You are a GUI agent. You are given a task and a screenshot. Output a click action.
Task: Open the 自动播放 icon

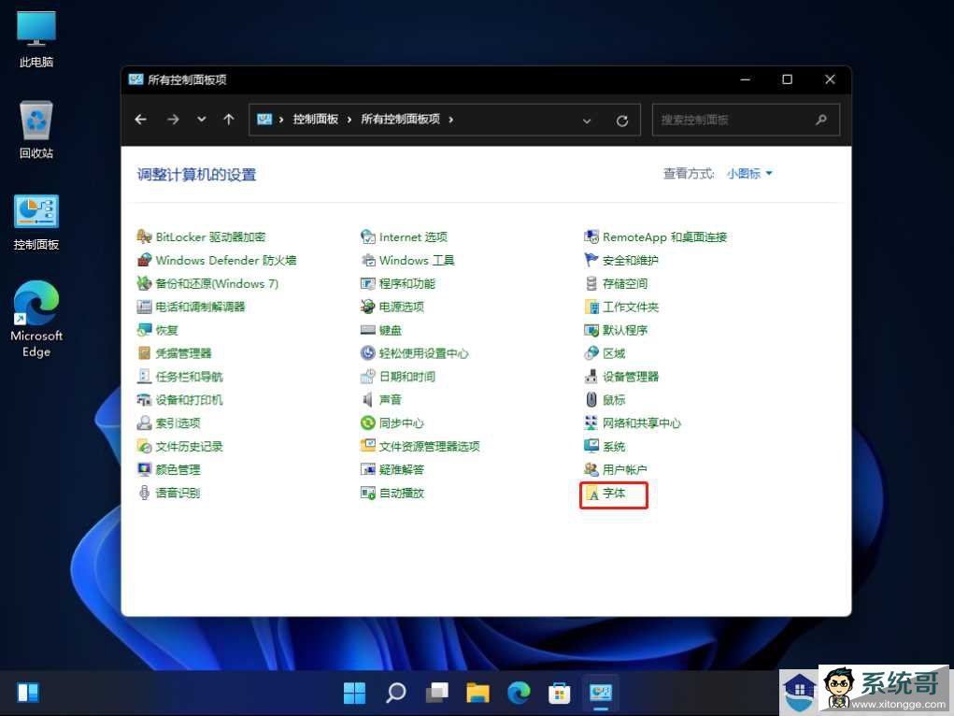click(367, 493)
